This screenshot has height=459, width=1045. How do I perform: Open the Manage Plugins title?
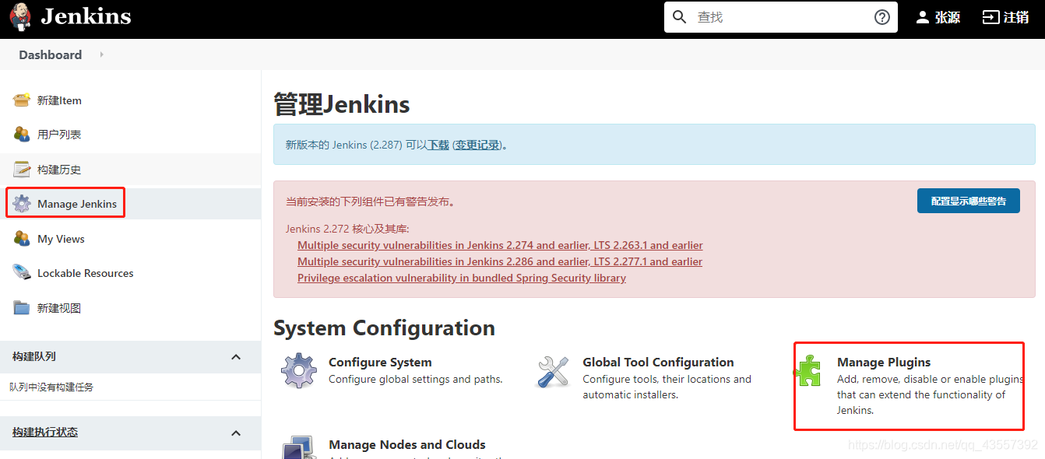[x=884, y=363]
